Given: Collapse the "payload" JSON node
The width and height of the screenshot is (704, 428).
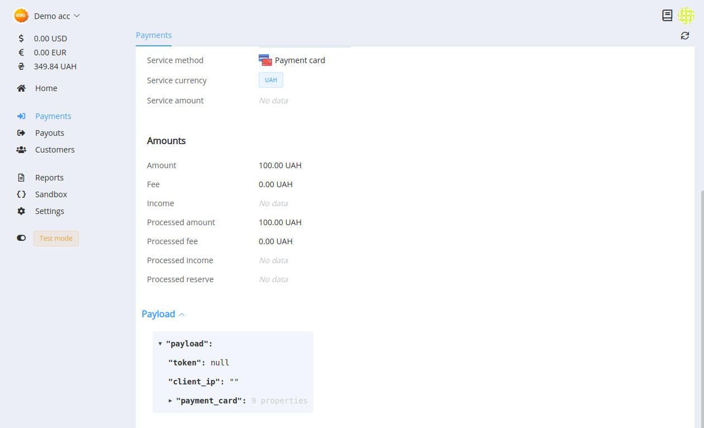Looking at the screenshot, I should click(160, 344).
